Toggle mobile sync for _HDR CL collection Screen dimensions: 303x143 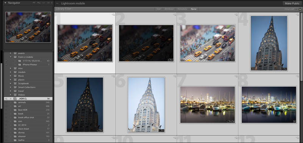(x=6, y=99)
